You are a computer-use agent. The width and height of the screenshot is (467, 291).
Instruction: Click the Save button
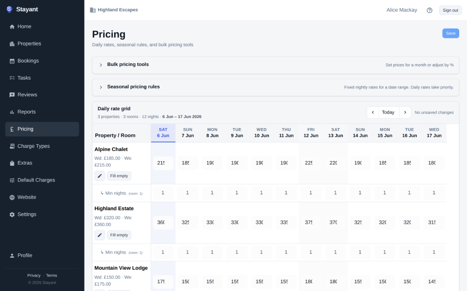pos(451,33)
